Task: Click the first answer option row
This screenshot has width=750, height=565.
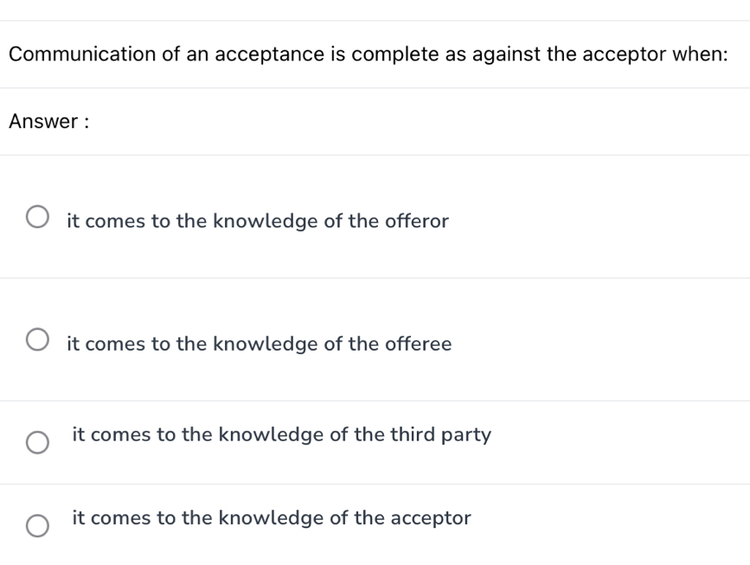Action: (375, 219)
